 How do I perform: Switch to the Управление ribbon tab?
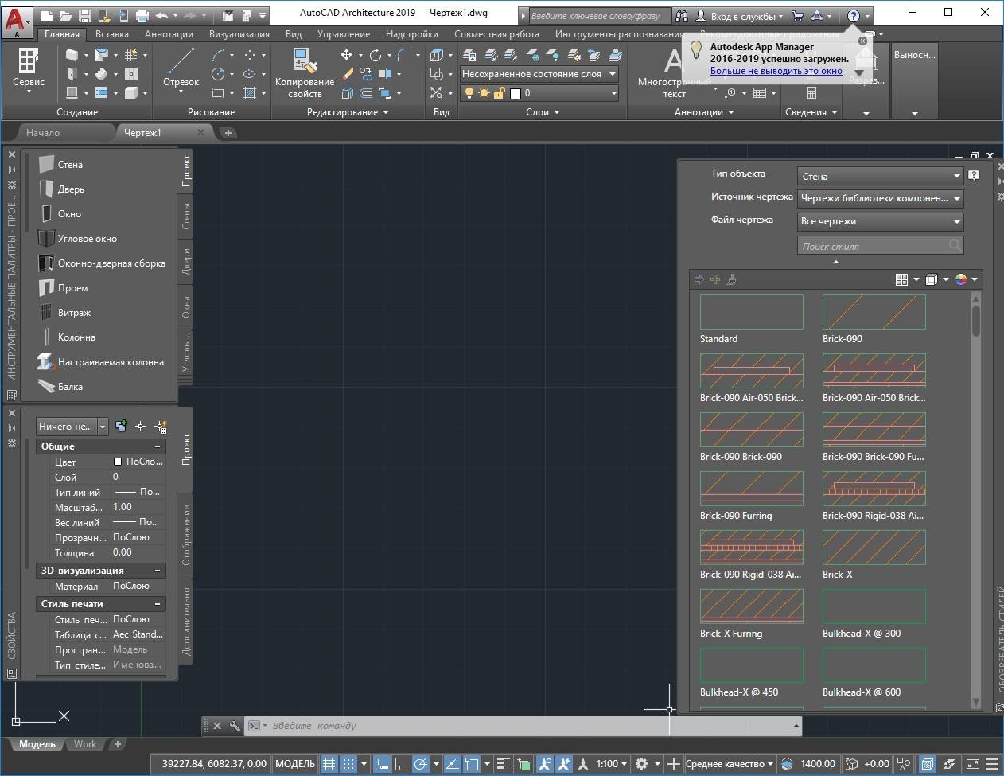click(343, 34)
